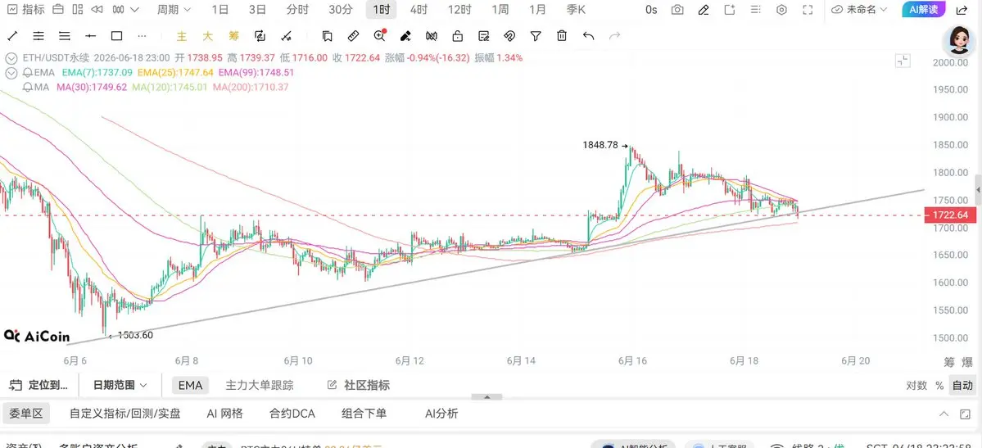Expand the 周期 period dropdown
Viewport: 982px width, 448px height.
(x=174, y=9)
